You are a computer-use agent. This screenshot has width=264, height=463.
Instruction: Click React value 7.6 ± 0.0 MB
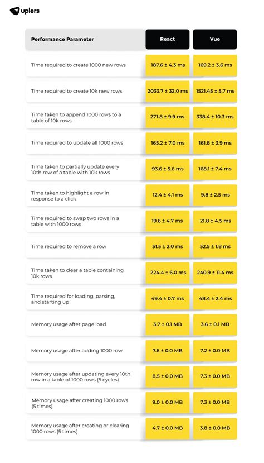[168, 350]
